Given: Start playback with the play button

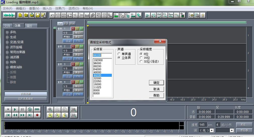Looking at the screenshot, I should [15, 109].
